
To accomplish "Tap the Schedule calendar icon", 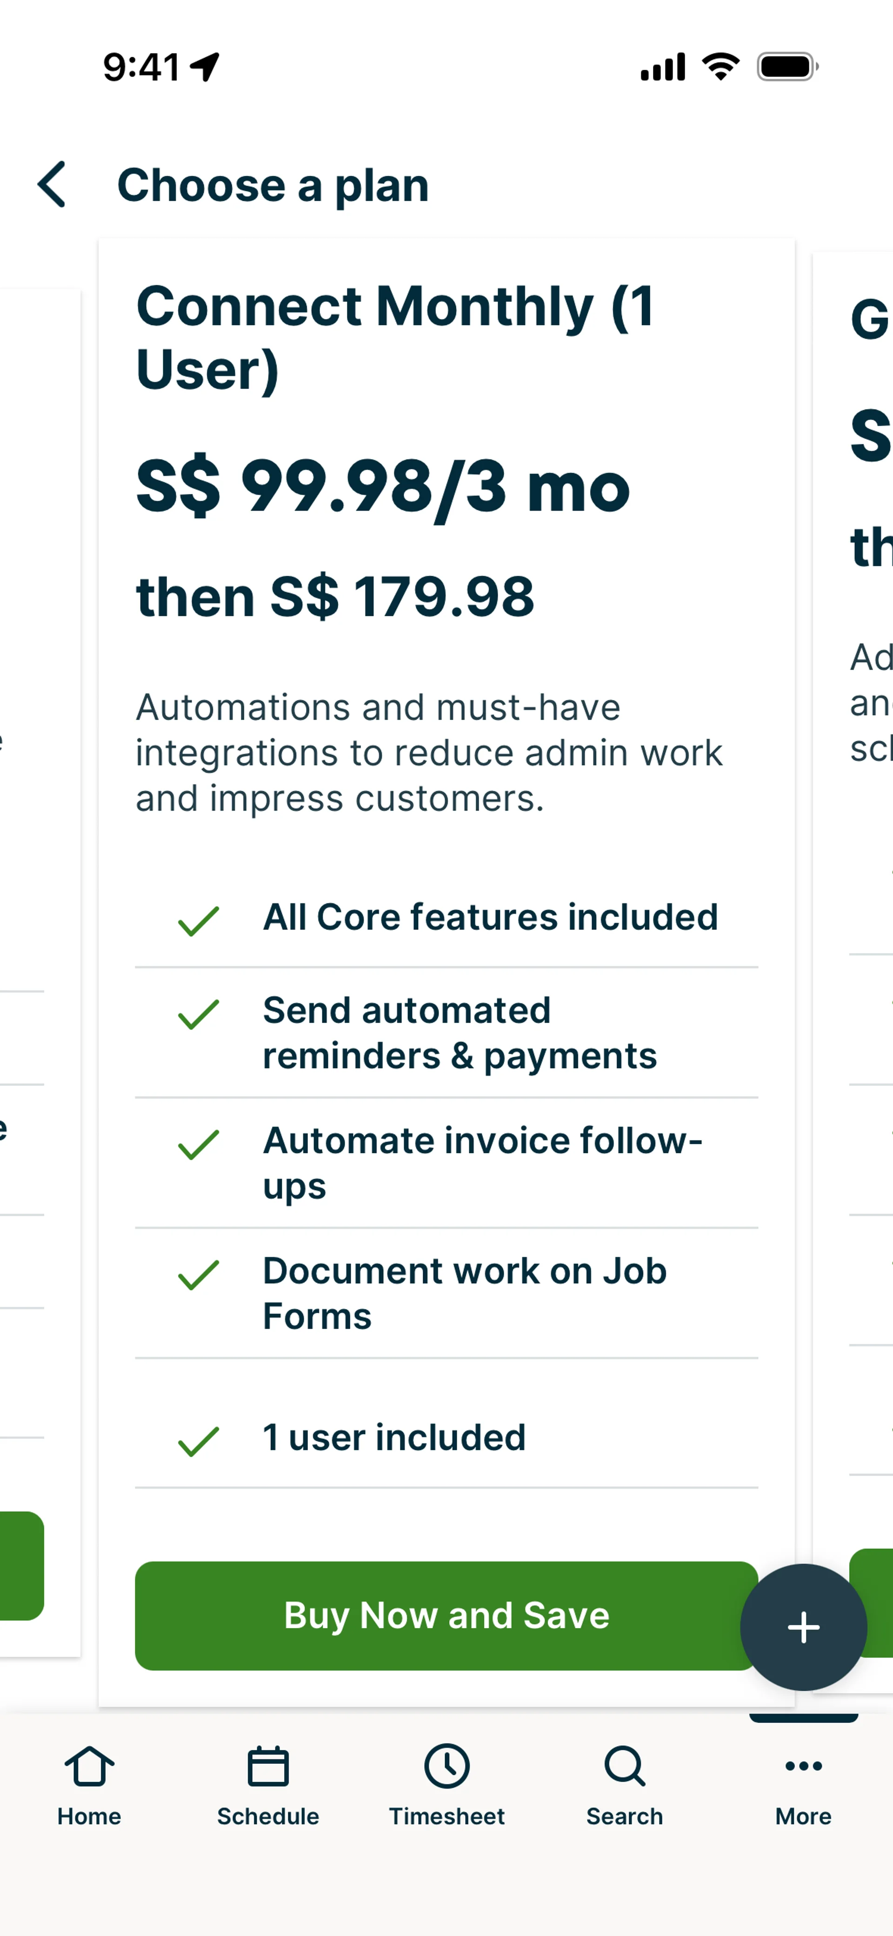I will point(267,1766).
